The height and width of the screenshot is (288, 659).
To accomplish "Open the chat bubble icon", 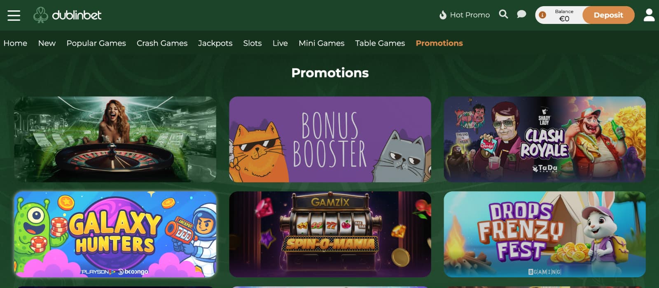I will 521,14.
